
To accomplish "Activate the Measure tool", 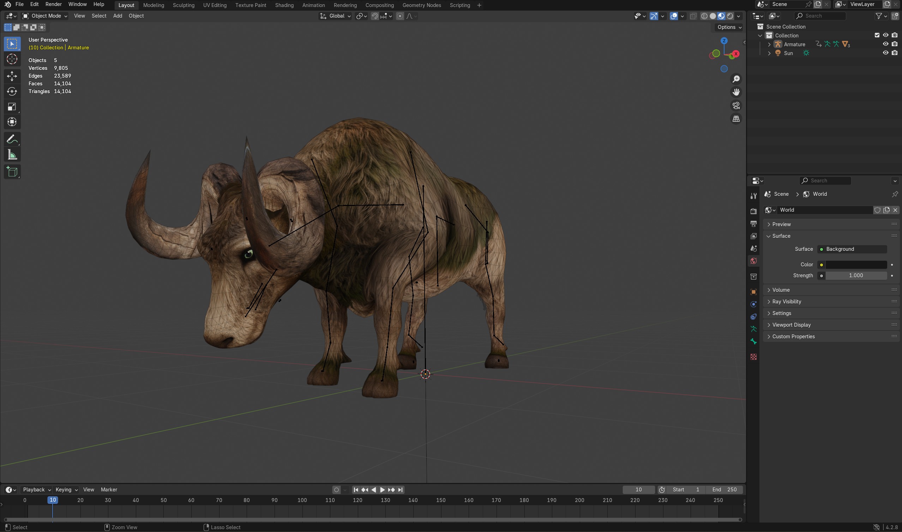I will 12,155.
